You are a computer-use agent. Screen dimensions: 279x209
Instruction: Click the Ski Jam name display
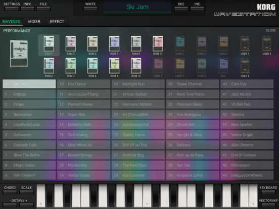pyautogui.click(x=137, y=7)
